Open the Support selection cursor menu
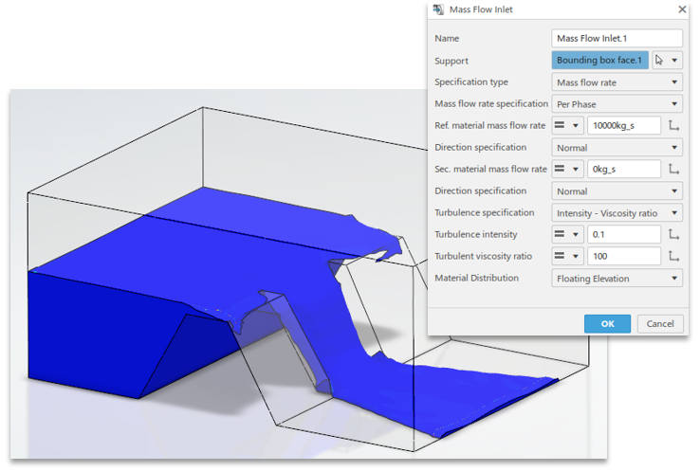700x471 pixels. [x=668, y=60]
